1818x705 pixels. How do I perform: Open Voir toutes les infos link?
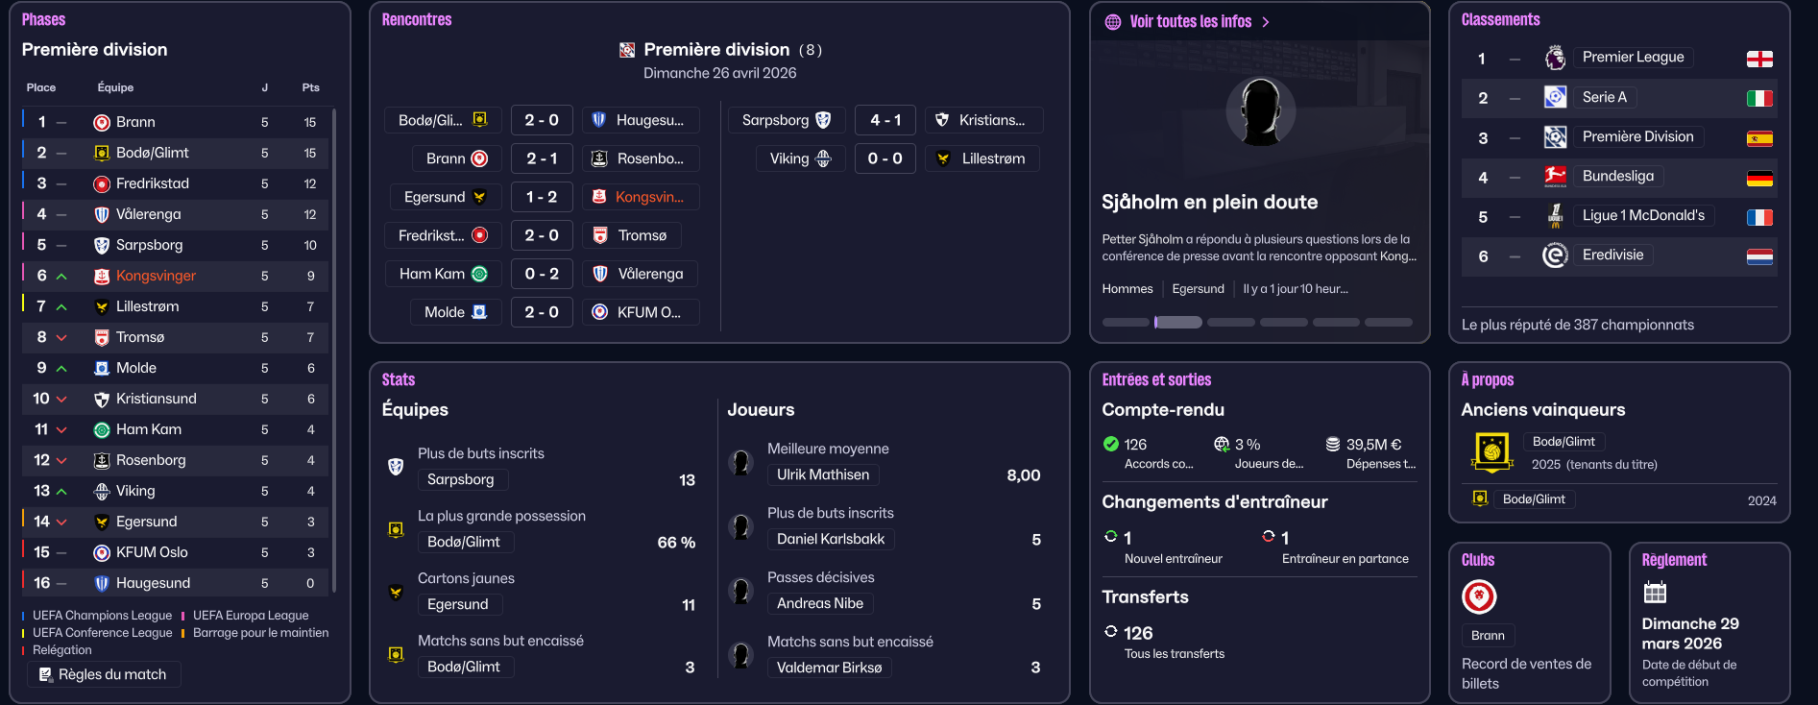[x=1190, y=22]
